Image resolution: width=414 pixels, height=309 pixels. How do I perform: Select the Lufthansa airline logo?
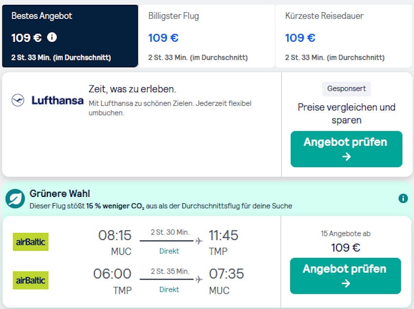coord(47,101)
